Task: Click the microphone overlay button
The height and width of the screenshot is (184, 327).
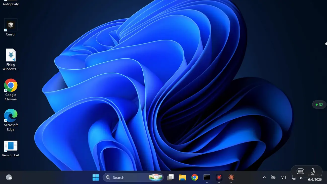Action: click(313, 171)
